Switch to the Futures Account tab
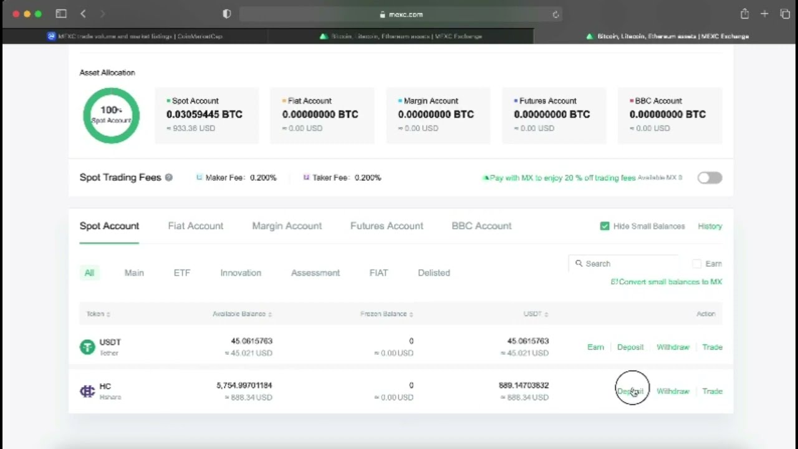The image size is (798, 449). pyautogui.click(x=387, y=226)
